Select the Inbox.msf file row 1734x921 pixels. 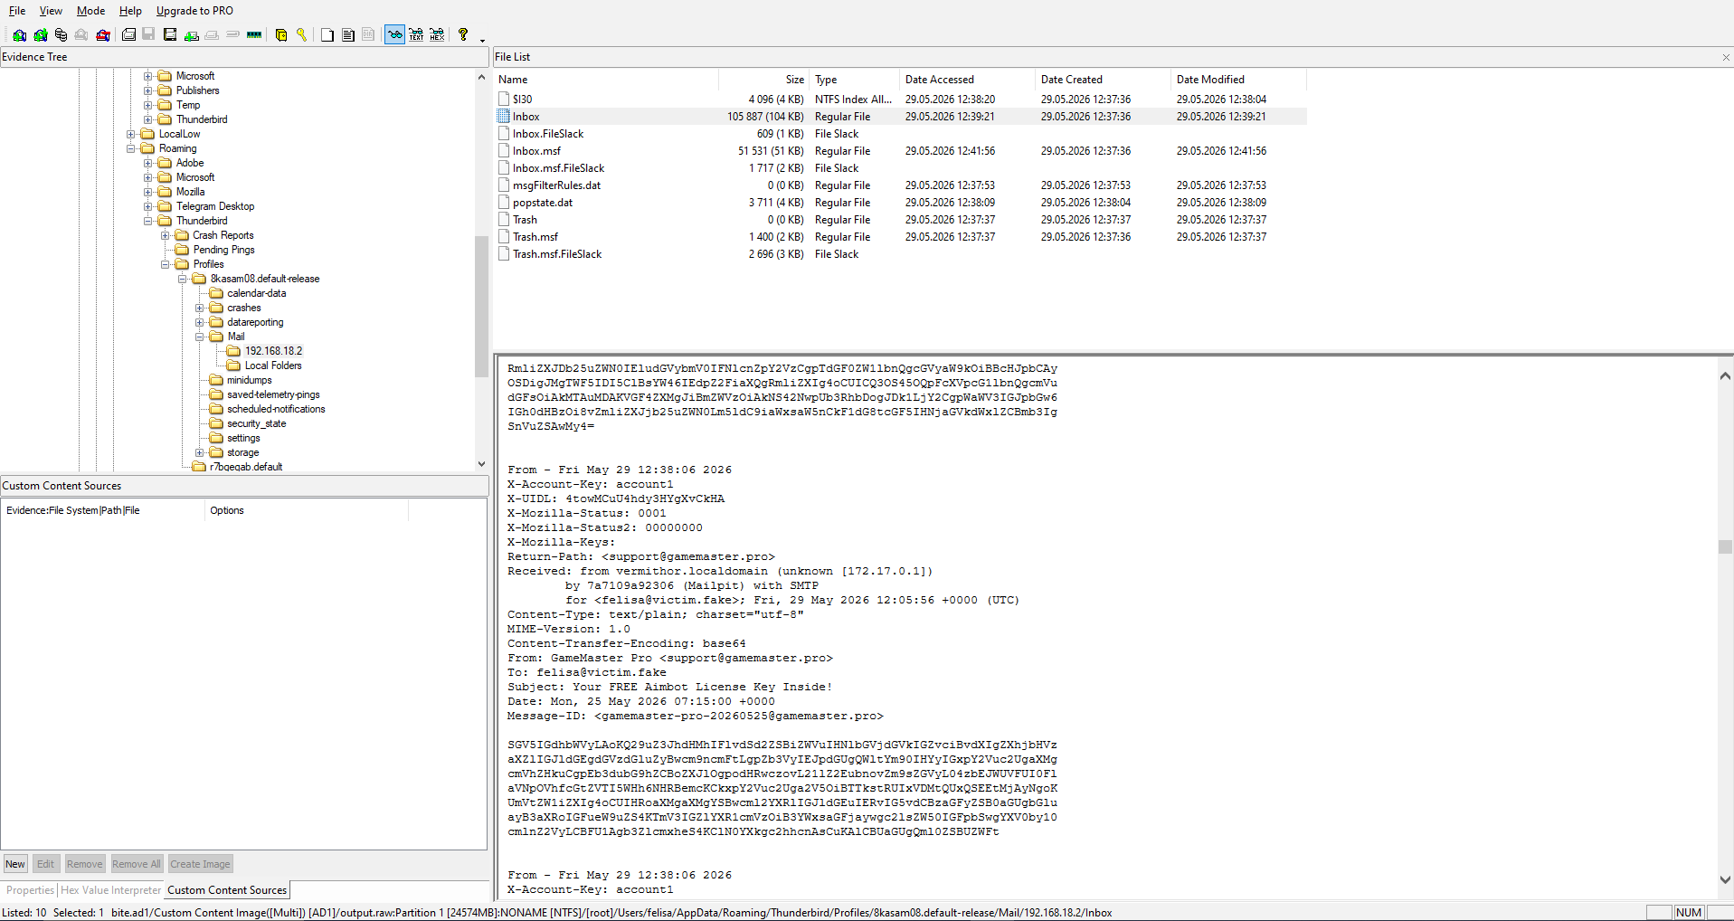click(x=900, y=151)
